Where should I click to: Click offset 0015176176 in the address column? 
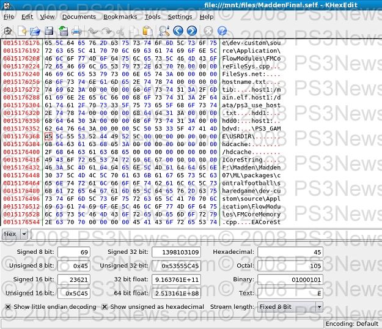(x=21, y=43)
